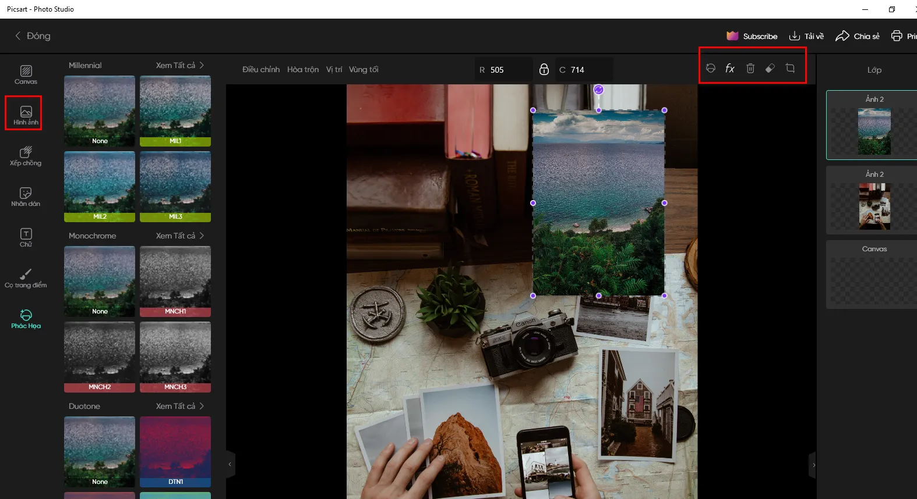
Task: Edit the height C value 714
Action: tap(584, 69)
